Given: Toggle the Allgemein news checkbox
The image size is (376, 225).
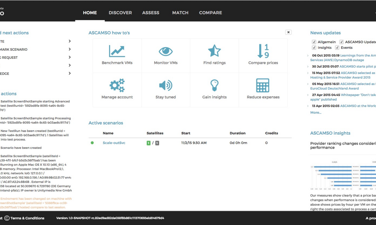Looking at the screenshot, I should point(314,42).
